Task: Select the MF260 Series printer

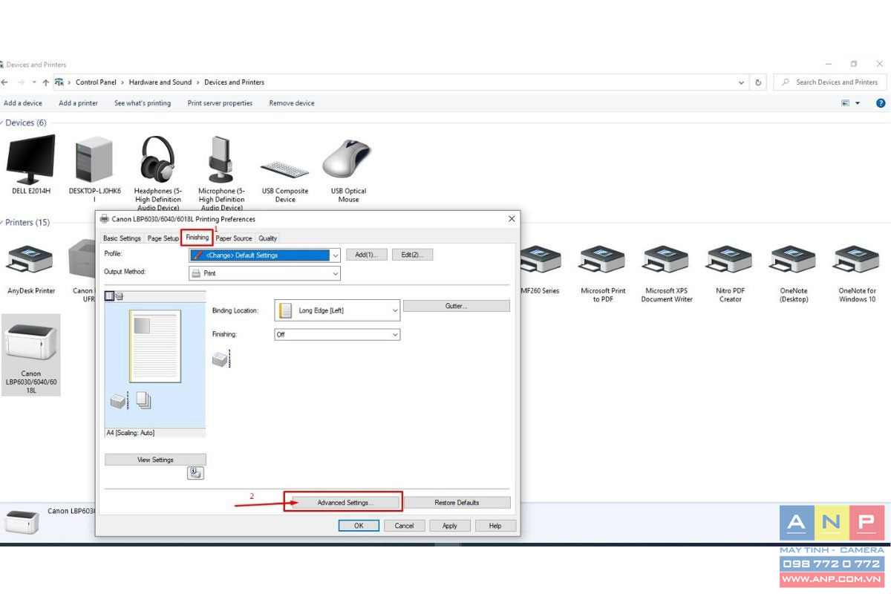Action: click(540, 269)
